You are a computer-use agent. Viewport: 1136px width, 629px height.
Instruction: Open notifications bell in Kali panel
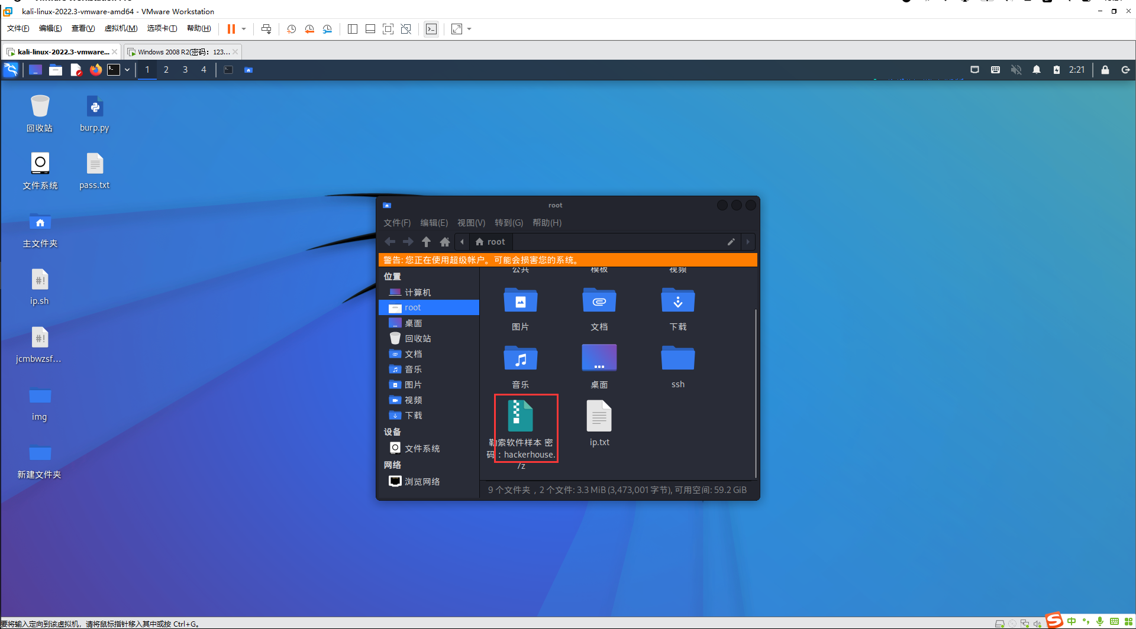click(1037, 70)
